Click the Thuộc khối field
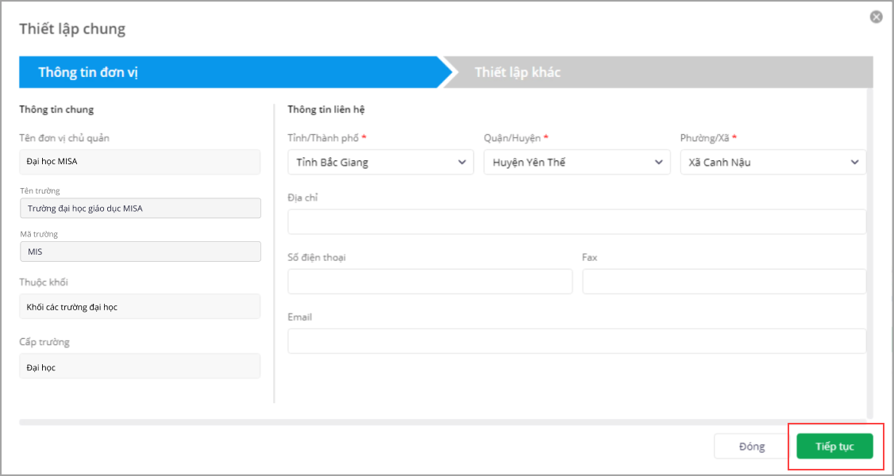The width and height of the screenshot is (894, 476). coord(140,307)
